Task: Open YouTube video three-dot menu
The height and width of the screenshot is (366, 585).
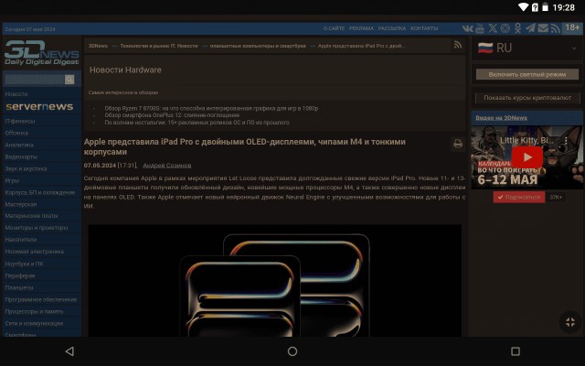Action: pyautogui.click(x=566, y=140)
